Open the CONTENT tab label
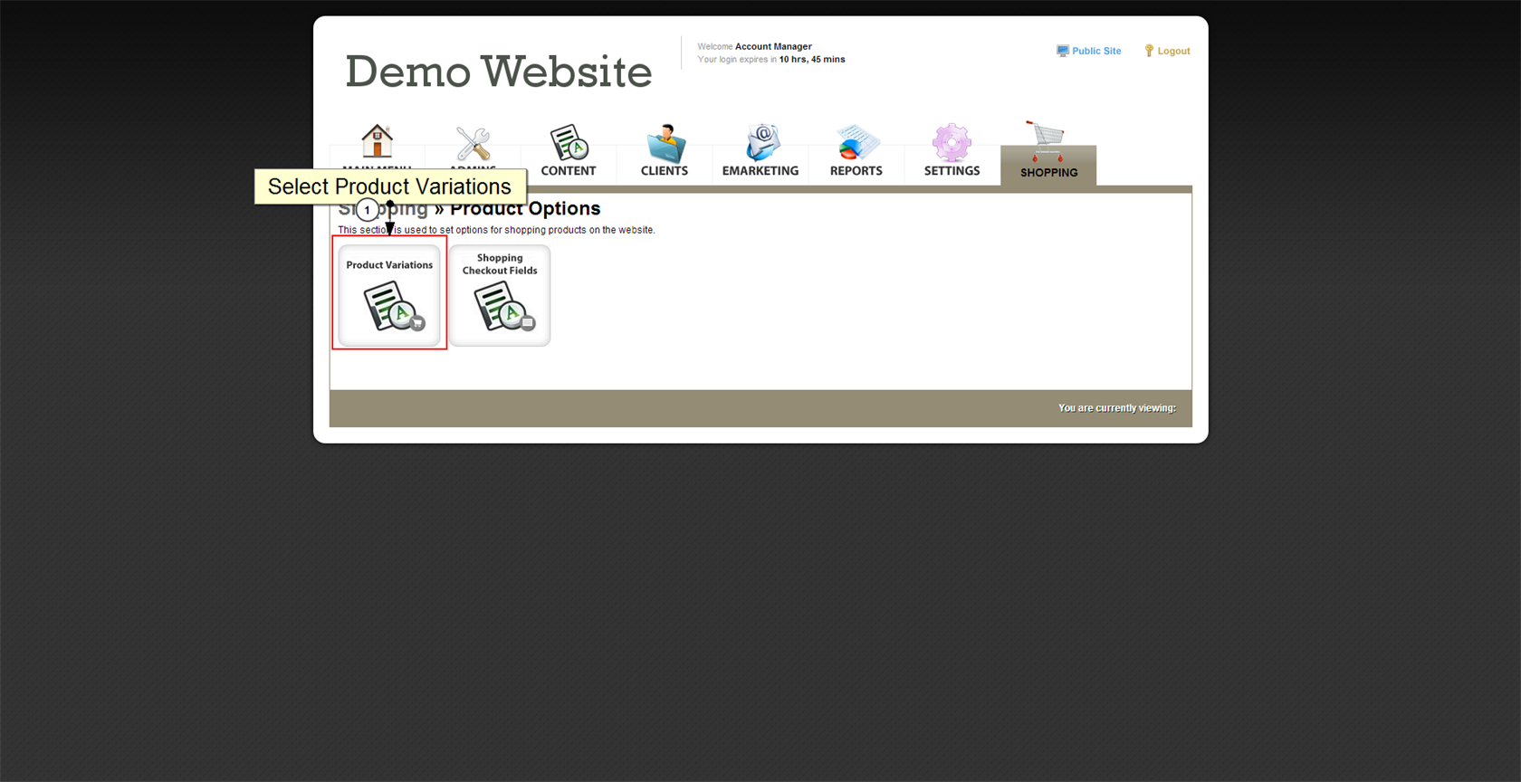The height and width of the screenshot is (782, 1521). [x=569, y=171]
